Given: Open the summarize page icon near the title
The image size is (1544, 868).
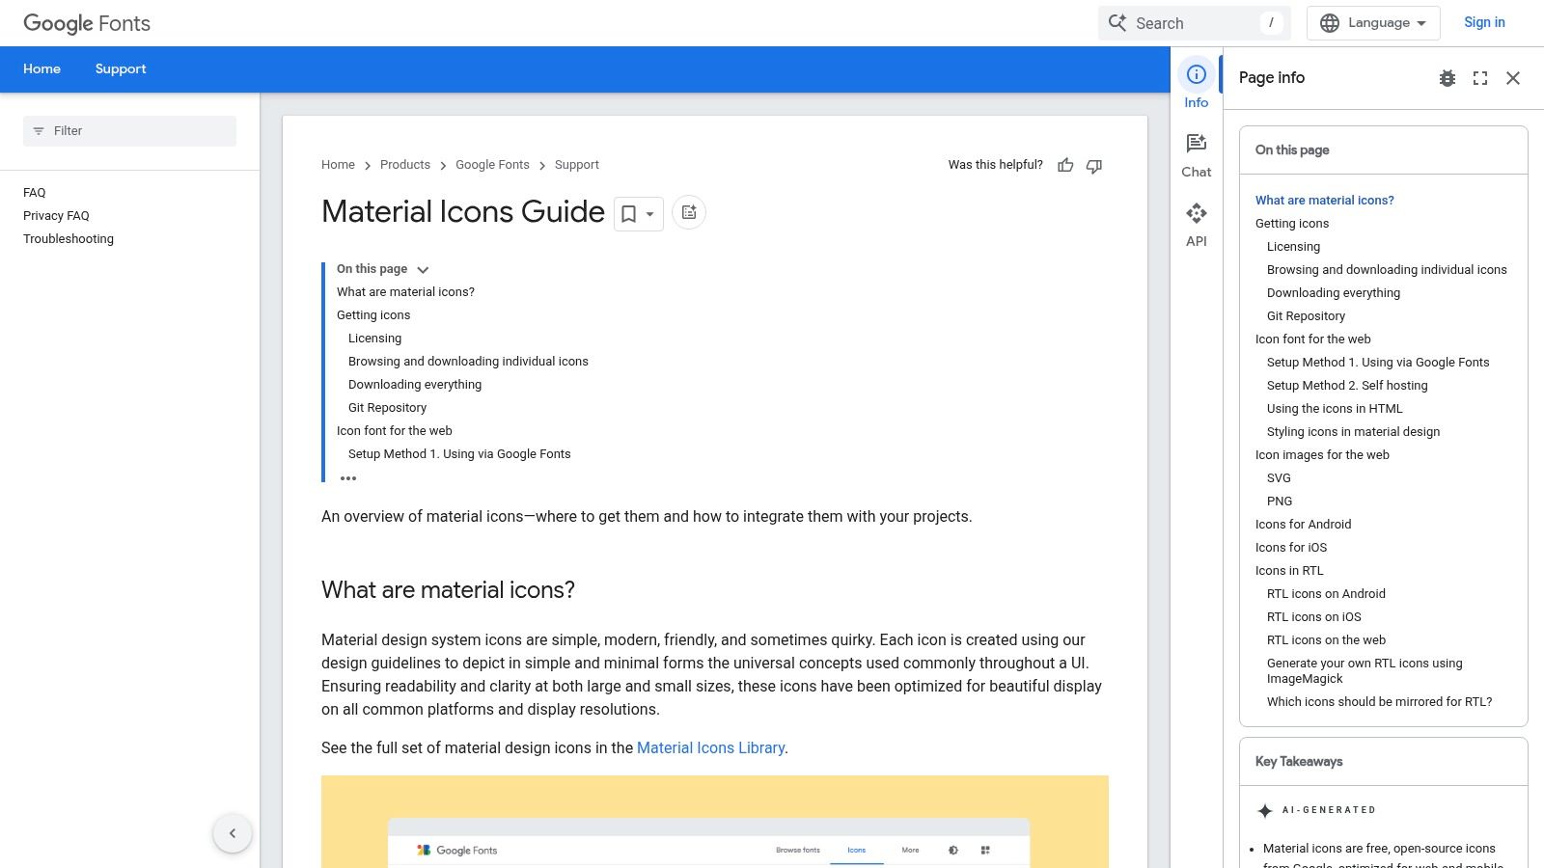Looking at the screenshot, I should (688, 212).
